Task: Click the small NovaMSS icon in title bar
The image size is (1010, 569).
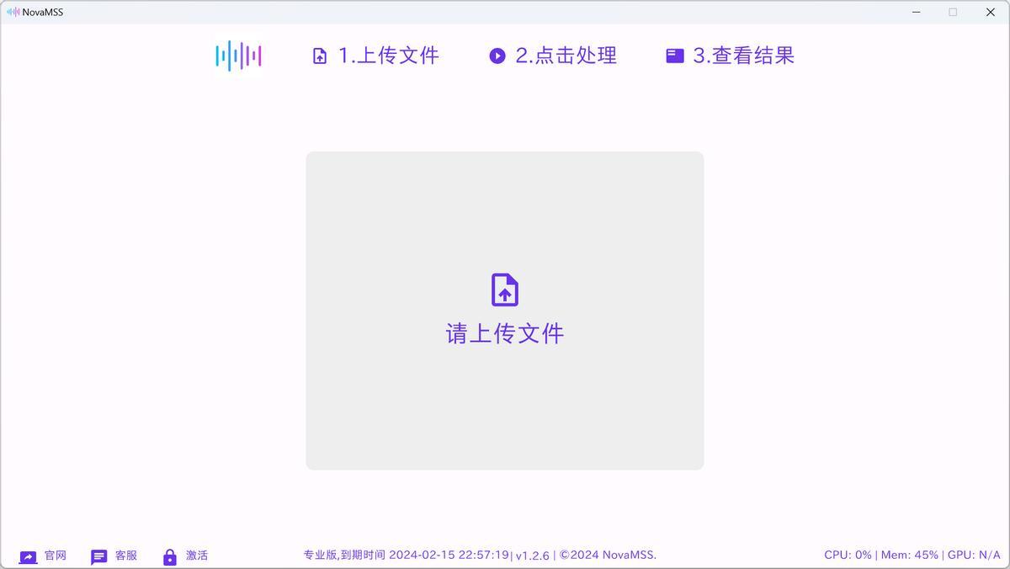Action: (13, 12)
